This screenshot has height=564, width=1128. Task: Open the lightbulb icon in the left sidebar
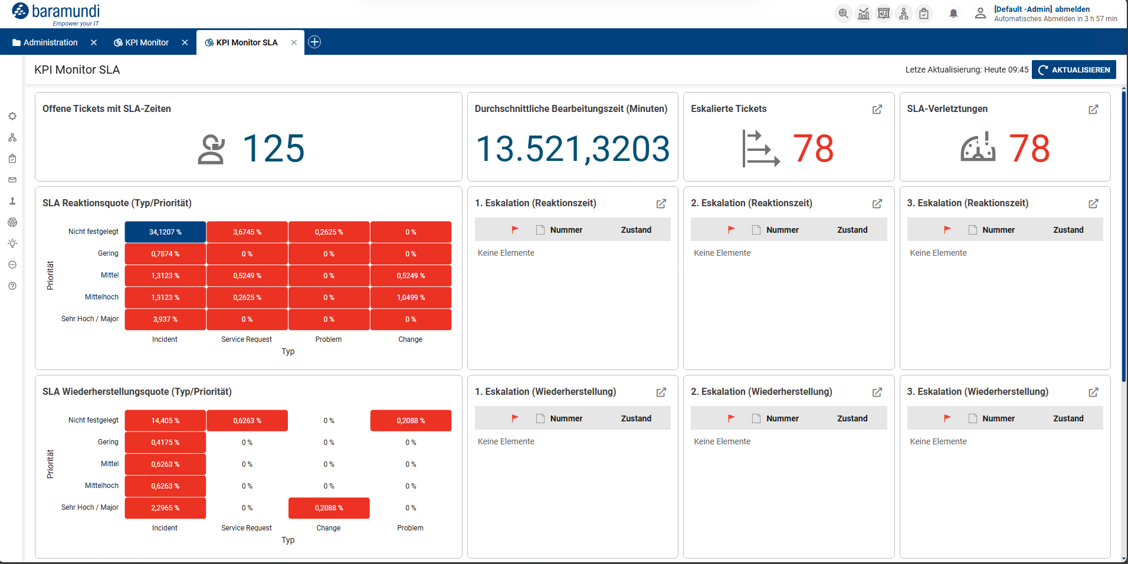(12, 243)
